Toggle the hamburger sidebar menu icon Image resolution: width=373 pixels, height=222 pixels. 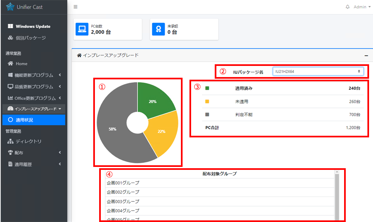click(x=76, y=7)
